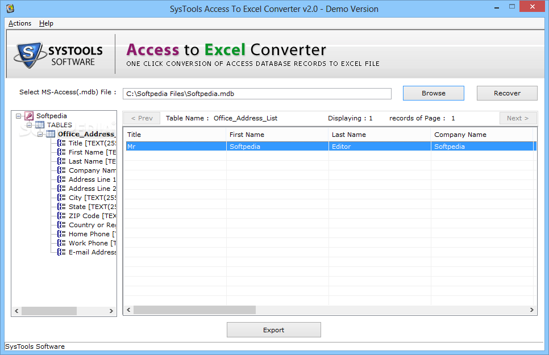Click the Work Phone field icon
The image size is (549, 355).
pos(61,243)
